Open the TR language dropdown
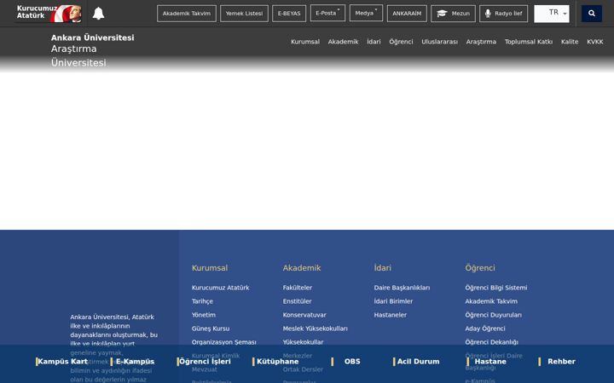The width and height of the screenshot is (614, 383). [552, 14]
